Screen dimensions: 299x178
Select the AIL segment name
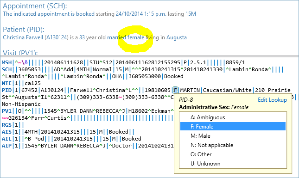pos(6,139)
